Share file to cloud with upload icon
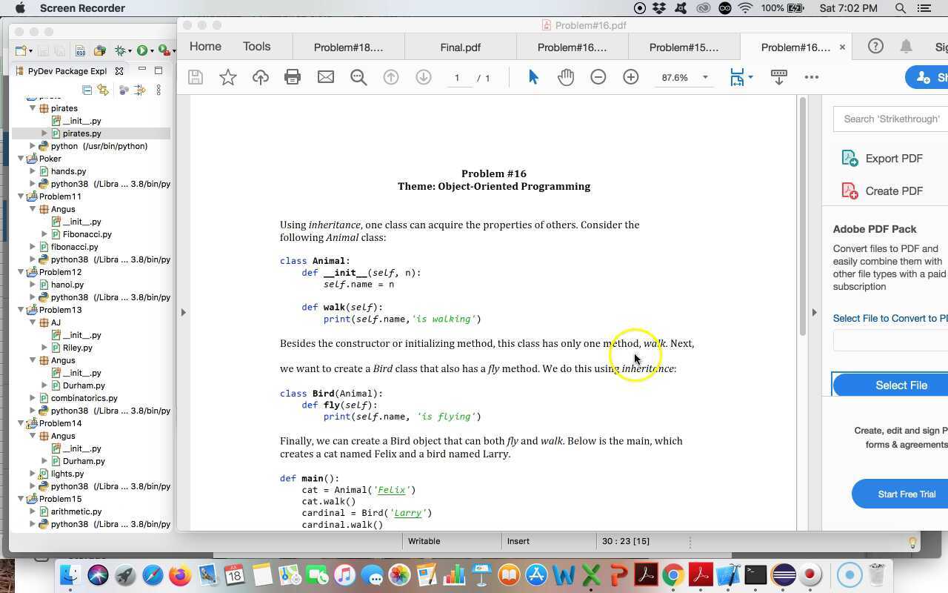 (261, 76)
